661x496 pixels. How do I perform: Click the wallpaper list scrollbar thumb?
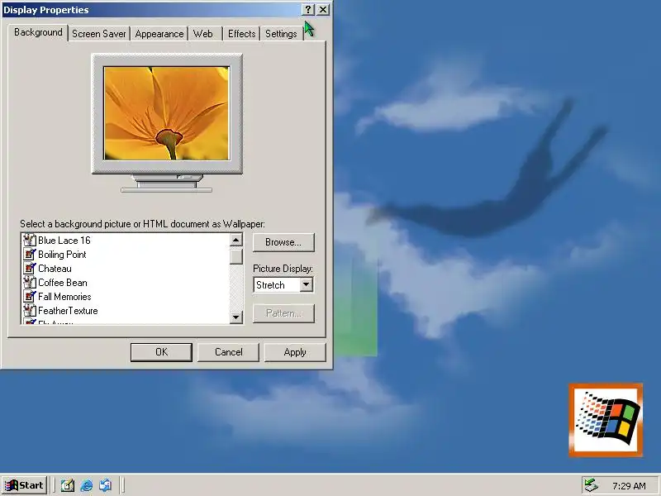[x=236, y=256]
